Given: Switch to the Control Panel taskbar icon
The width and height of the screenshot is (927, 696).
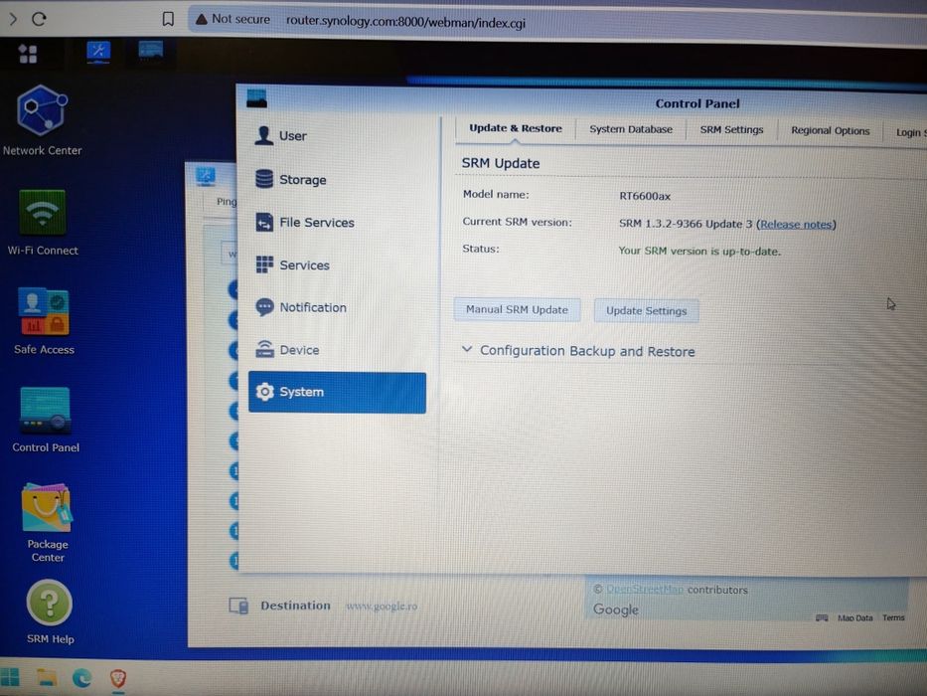Looking at the screenshot, I should click(x=151, y=50).
